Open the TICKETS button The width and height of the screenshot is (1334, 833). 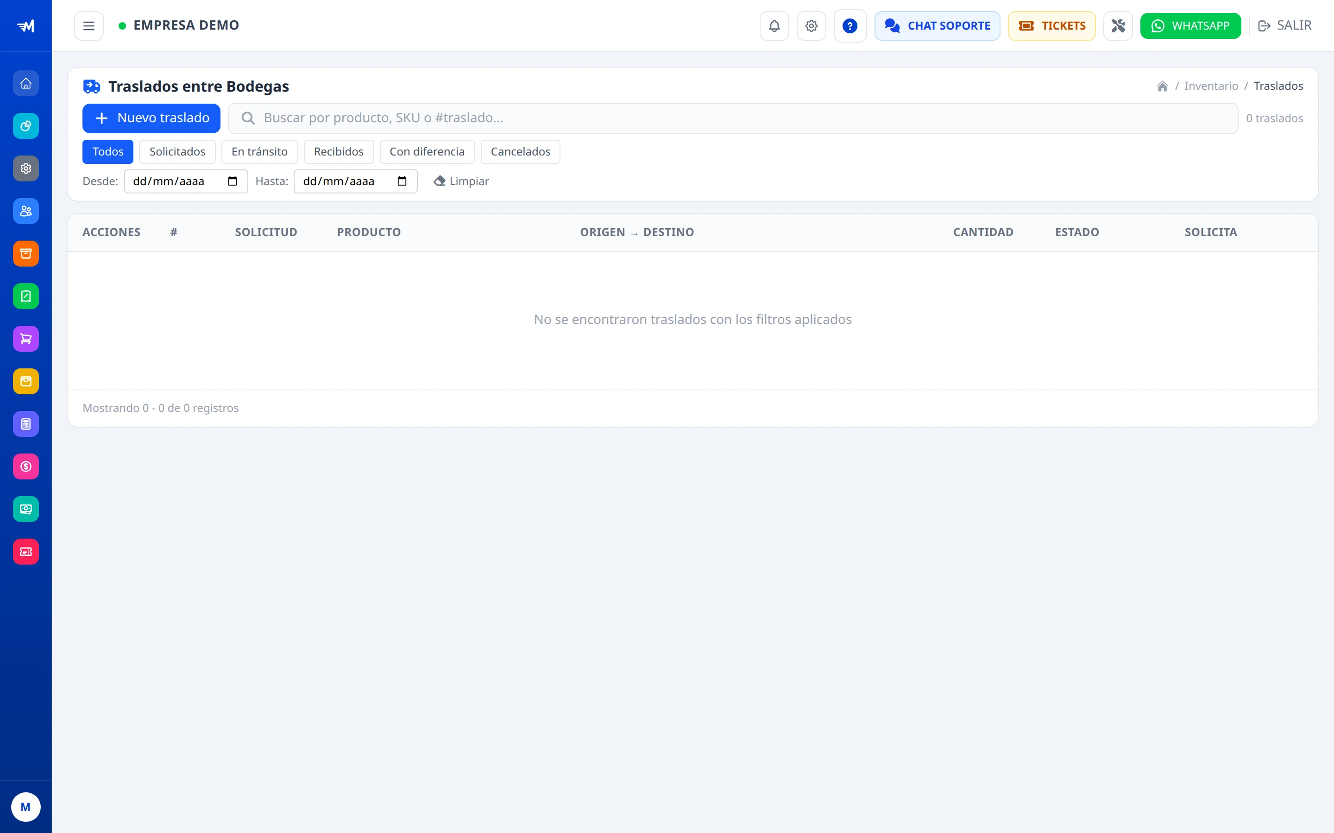[x=1052, y=26]
